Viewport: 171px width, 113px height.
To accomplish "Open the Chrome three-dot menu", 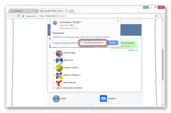I will click(161, 16).
